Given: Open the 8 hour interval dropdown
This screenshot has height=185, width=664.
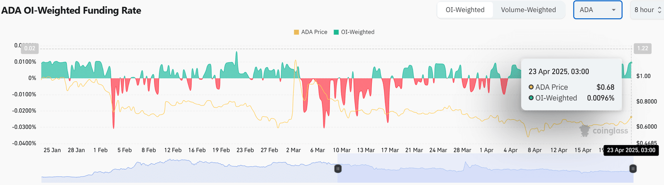Looking at the screenshot, I should (644, 10).
